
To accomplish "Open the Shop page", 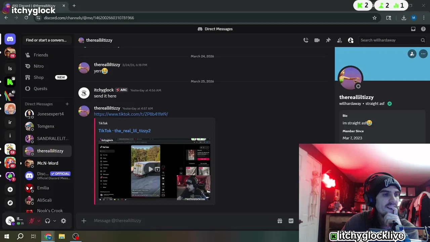I will [x=47, y=77].
